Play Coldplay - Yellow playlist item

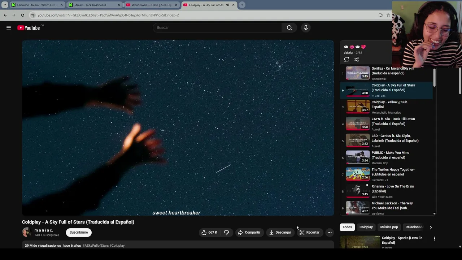coord(386,107)
